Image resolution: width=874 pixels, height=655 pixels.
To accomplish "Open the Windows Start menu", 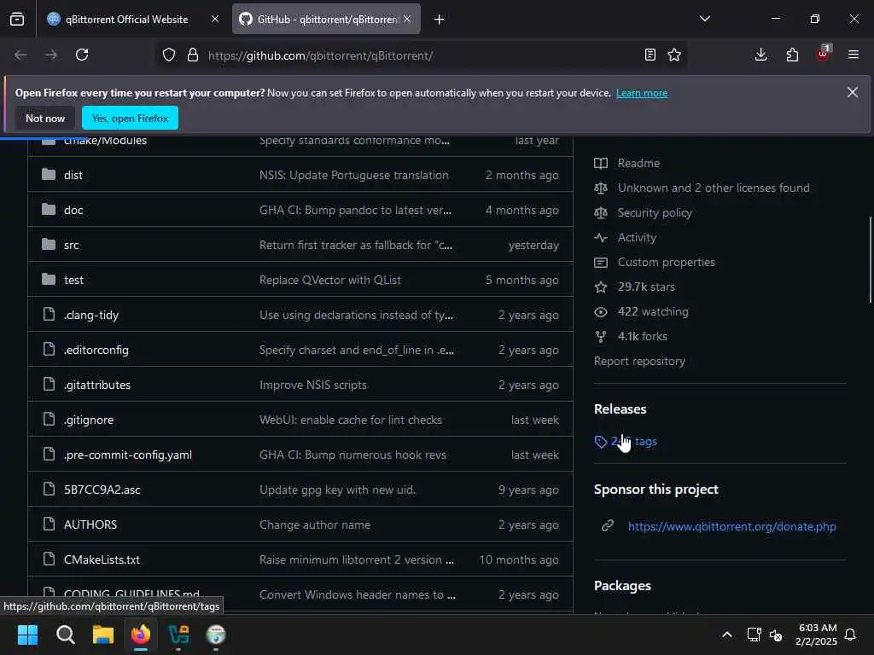I will pyautogui.click(x=27, y=635).
